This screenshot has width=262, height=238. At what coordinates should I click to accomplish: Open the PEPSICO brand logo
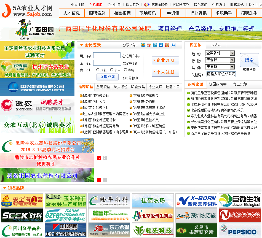click(x=240, y=230)
